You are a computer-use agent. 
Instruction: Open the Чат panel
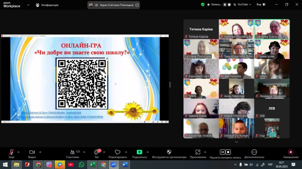[97, 154]
